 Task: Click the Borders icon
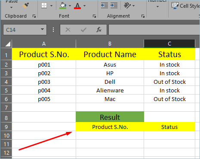44,6
